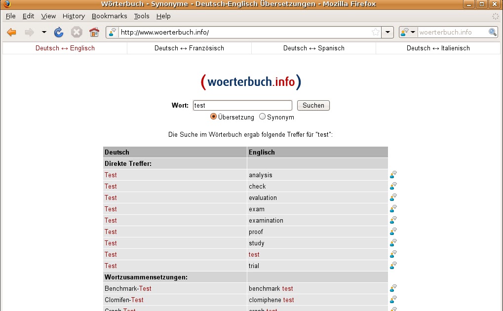Click the Firefox icon in the title bar
This screenshot has height=311, width=503.
(x=7, y=4)
